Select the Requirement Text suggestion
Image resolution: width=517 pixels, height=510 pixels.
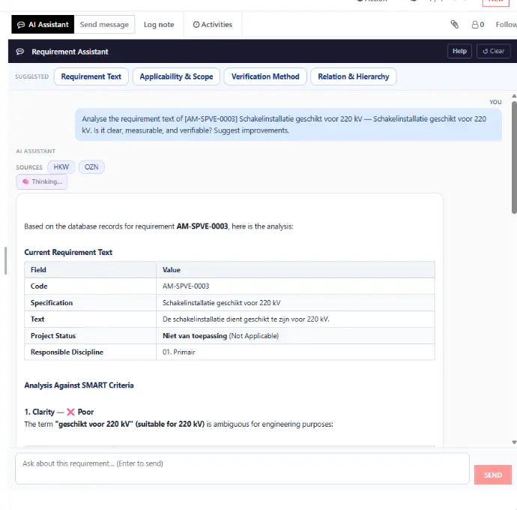click(91, 76)
